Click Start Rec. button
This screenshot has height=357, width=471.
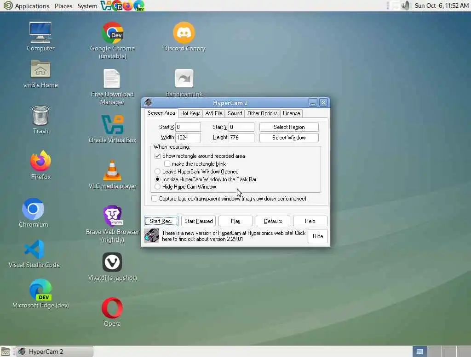[x=161, y=221]
